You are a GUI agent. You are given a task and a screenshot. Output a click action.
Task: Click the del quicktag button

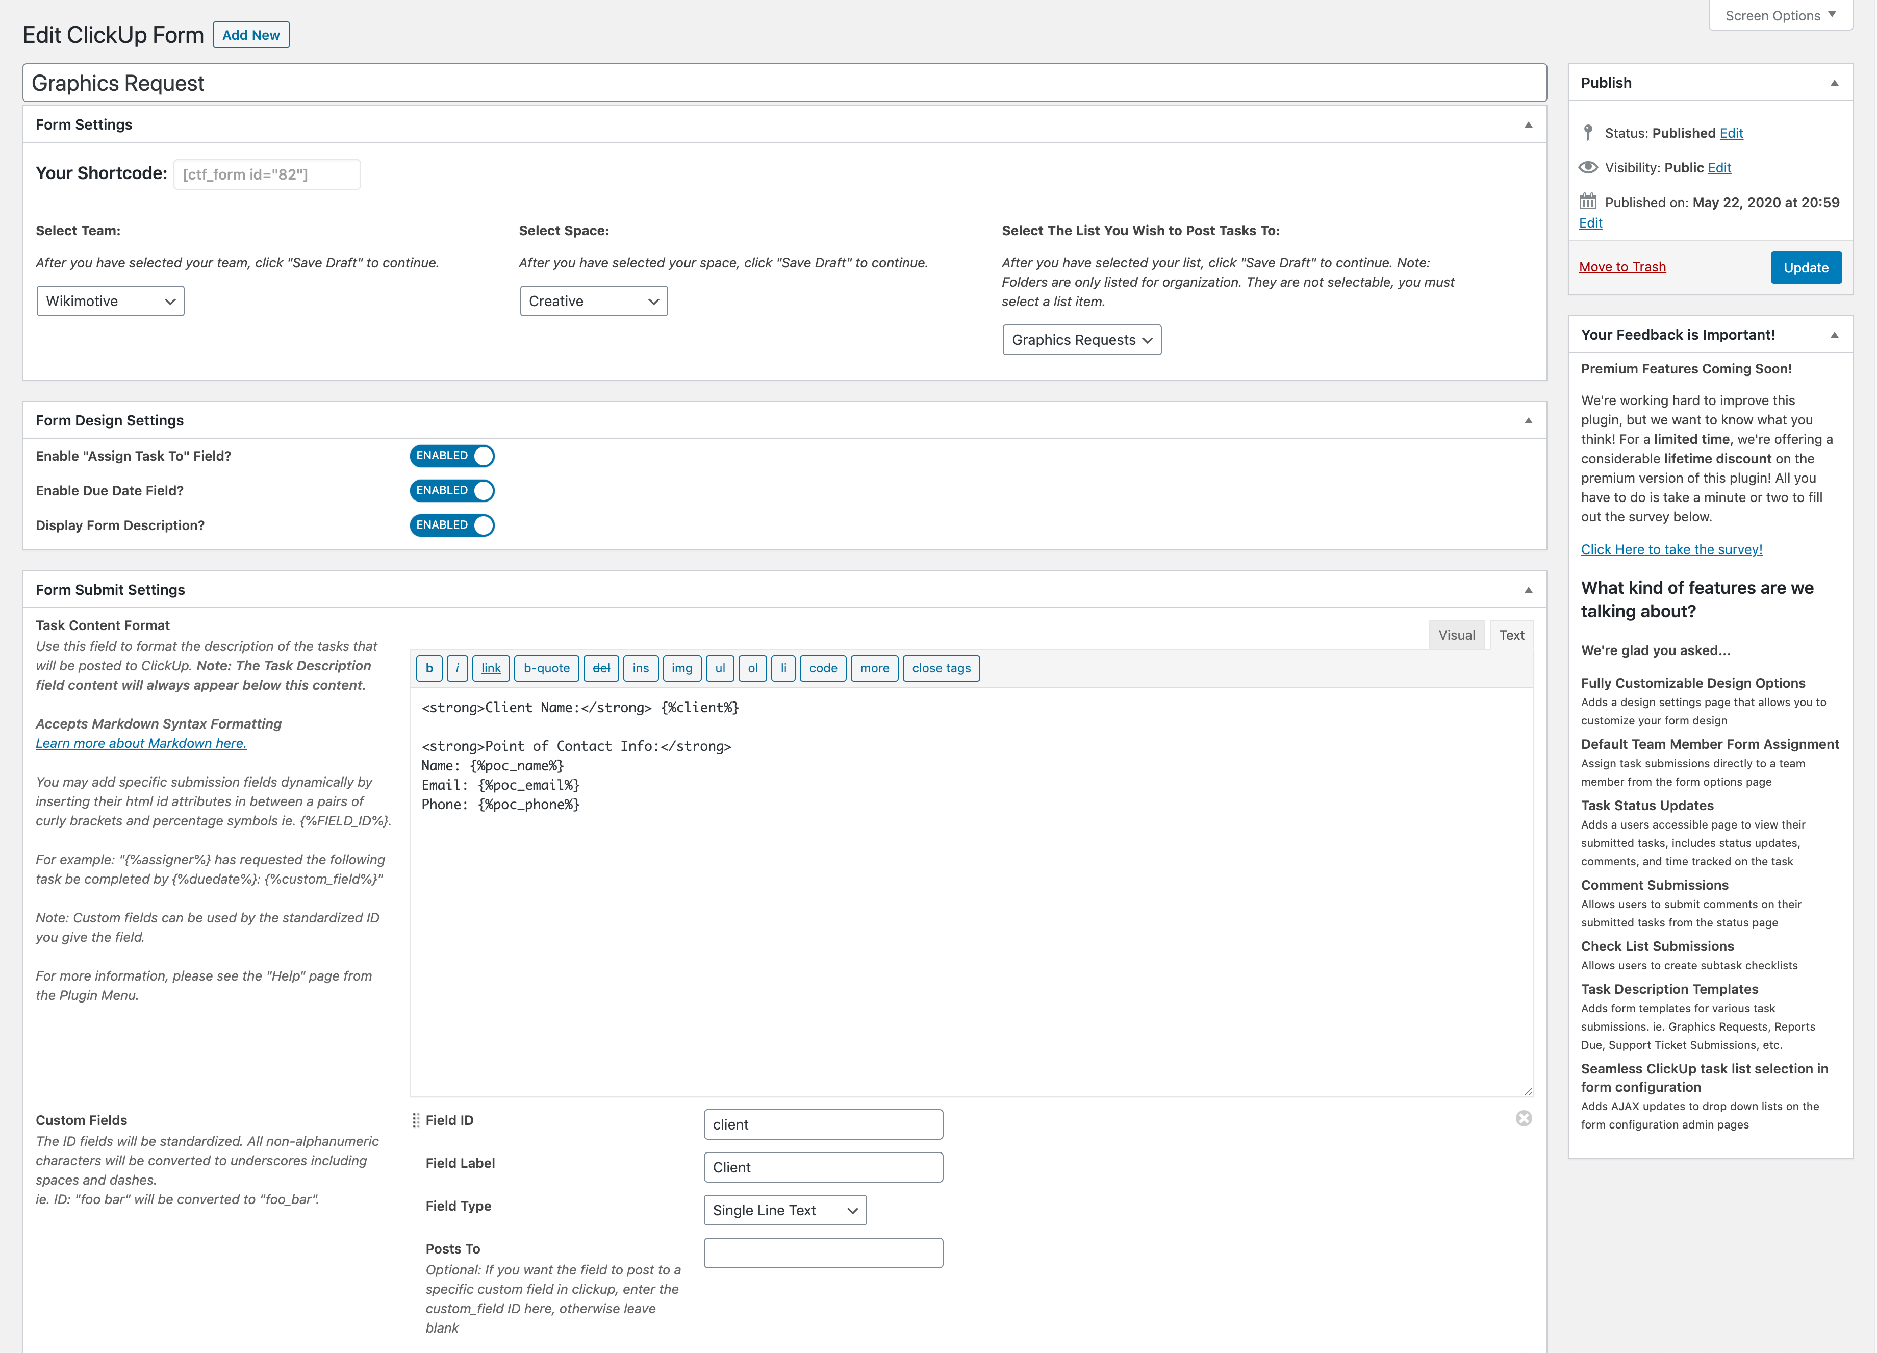601,668
